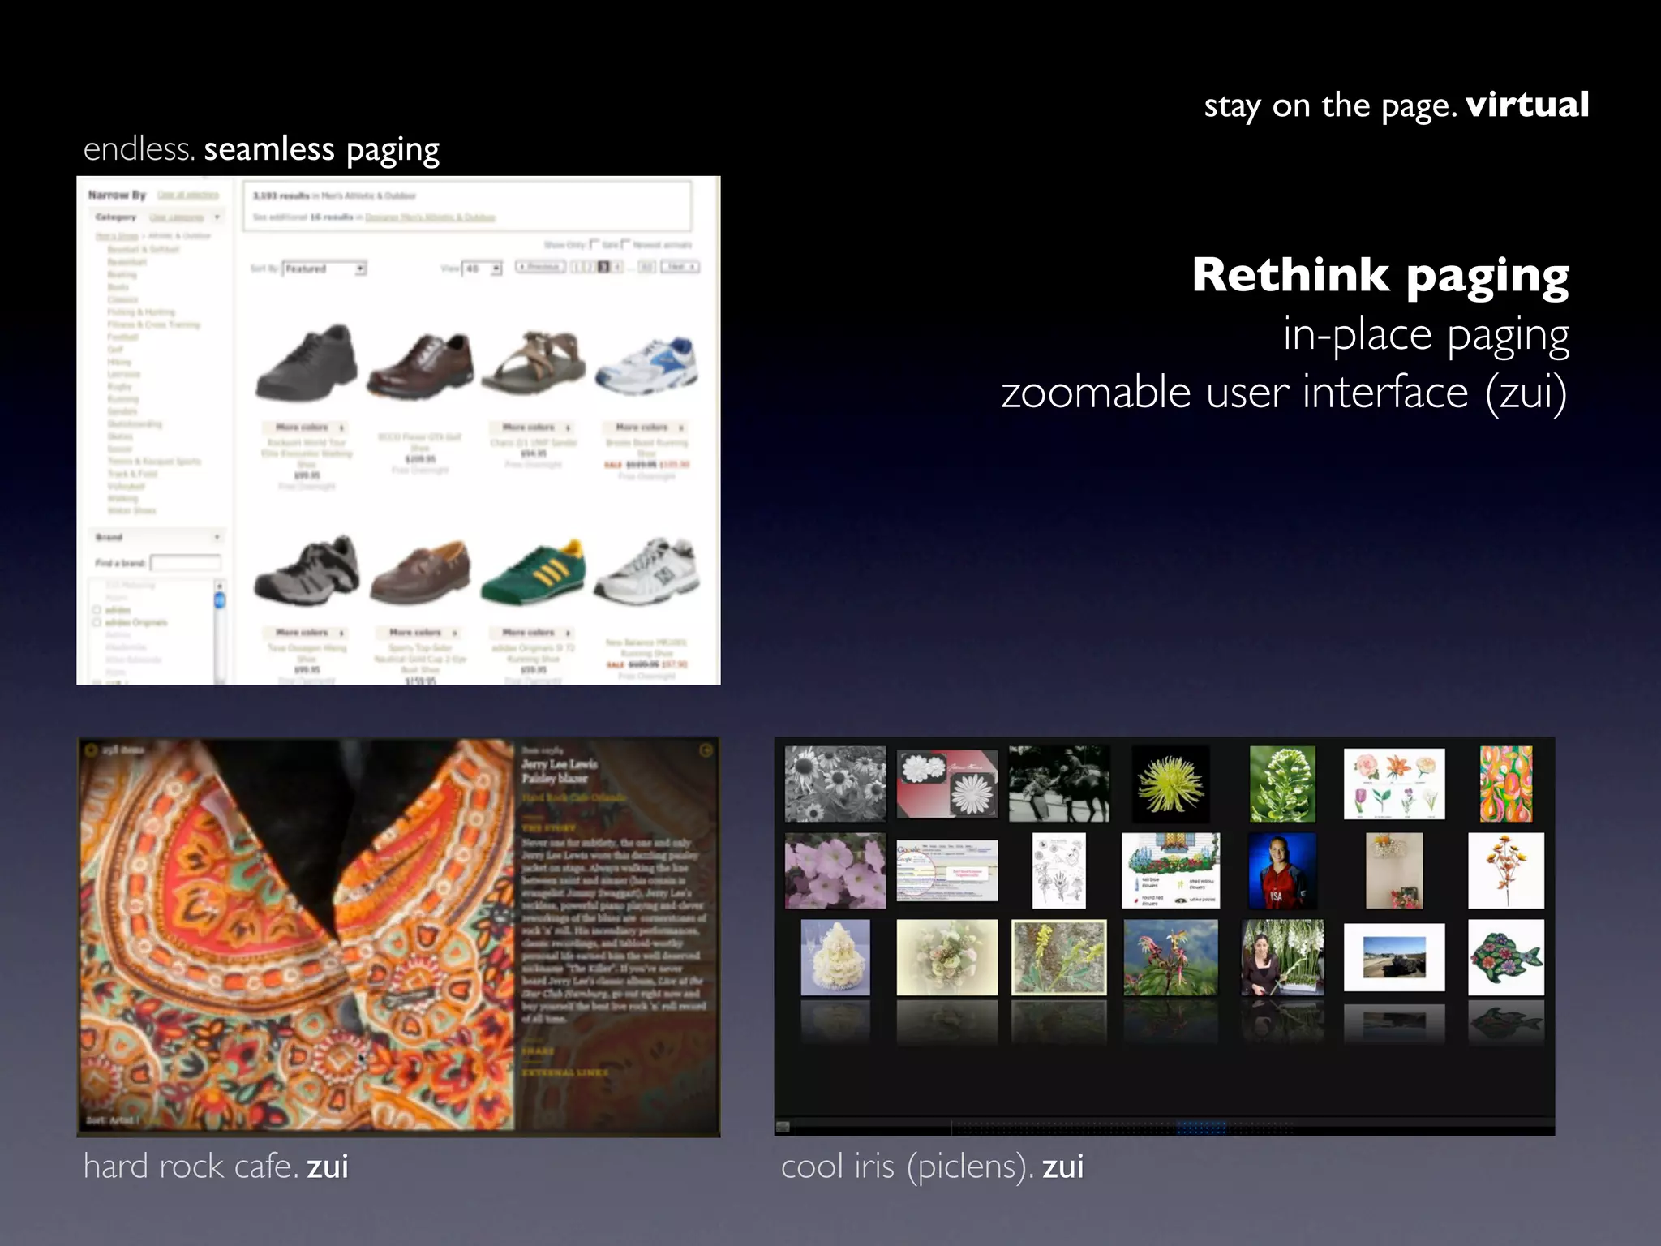Open the green spider chrysanthemum thumbnail
The image size is (1661, 1246).
pyautogui.click(x=1170, y=784)
